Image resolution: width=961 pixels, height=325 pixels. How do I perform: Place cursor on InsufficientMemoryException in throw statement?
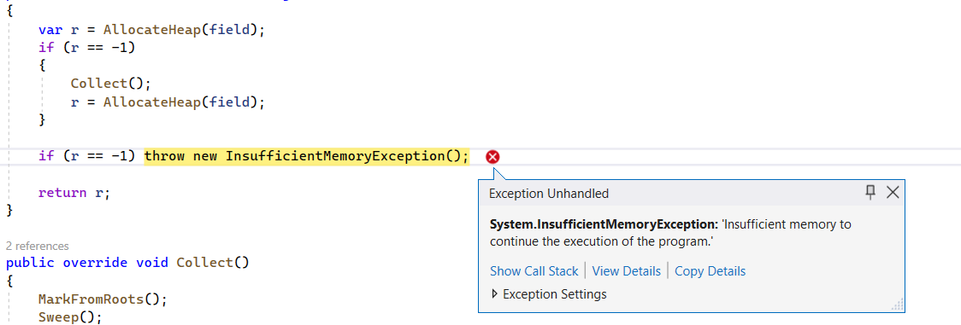point(334,156)
